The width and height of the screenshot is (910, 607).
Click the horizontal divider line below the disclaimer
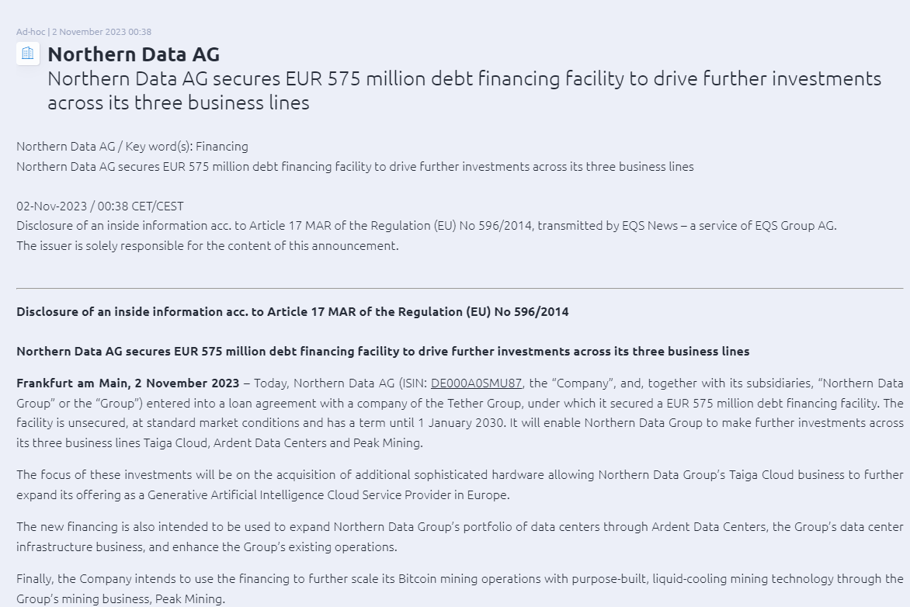point(460,289)
